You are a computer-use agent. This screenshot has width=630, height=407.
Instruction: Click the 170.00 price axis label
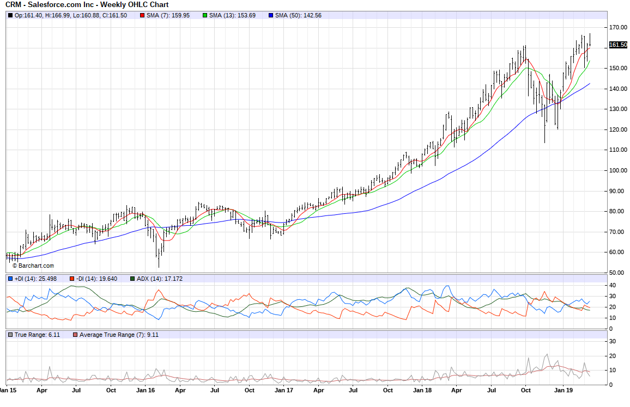tap(617, 27)
